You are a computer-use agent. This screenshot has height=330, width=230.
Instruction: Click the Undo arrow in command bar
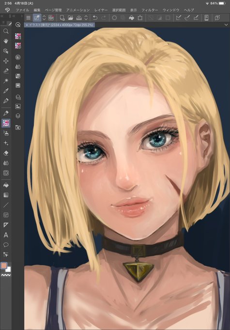[95, 17]
